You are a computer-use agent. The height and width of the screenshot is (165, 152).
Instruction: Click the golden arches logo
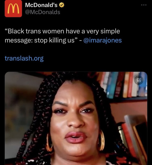pyautogui.click(x=13, y=8)
